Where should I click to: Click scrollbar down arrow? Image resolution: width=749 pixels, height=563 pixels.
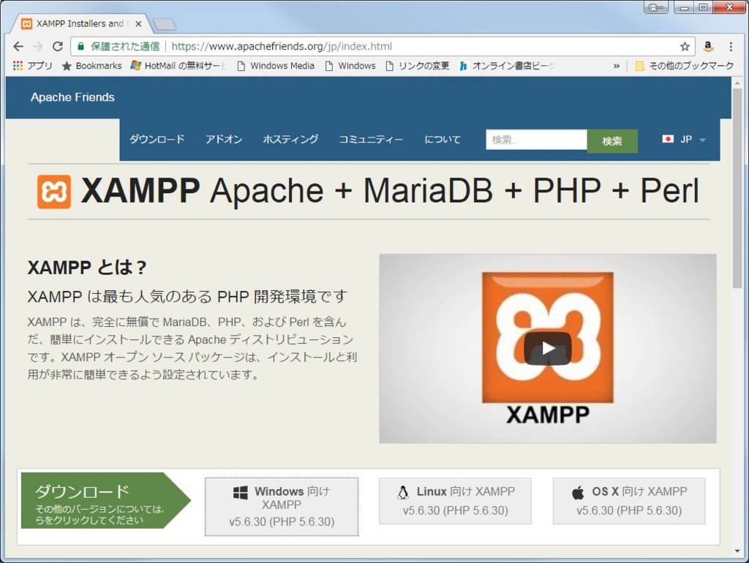[x=737, y=551]
